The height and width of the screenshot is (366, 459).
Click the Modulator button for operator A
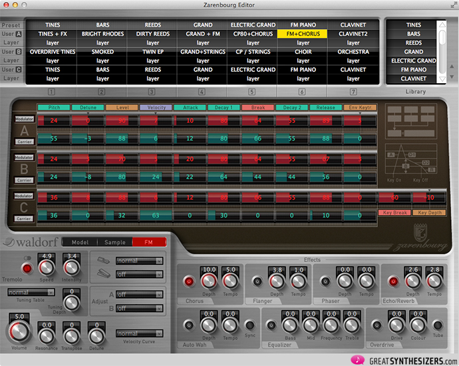(25, 119)
